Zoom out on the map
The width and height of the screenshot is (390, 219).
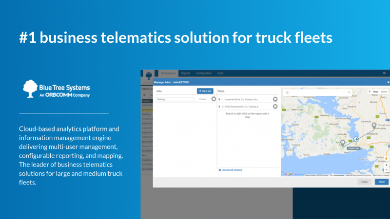386,170
